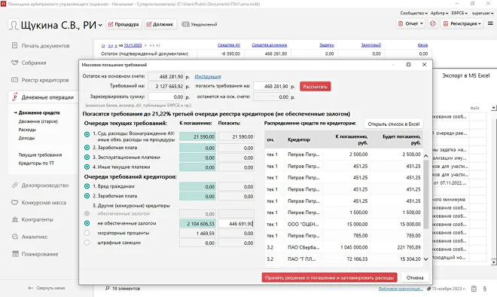
Task: Open Аналитикс magnifier icon
Action: tap(14, 237)
